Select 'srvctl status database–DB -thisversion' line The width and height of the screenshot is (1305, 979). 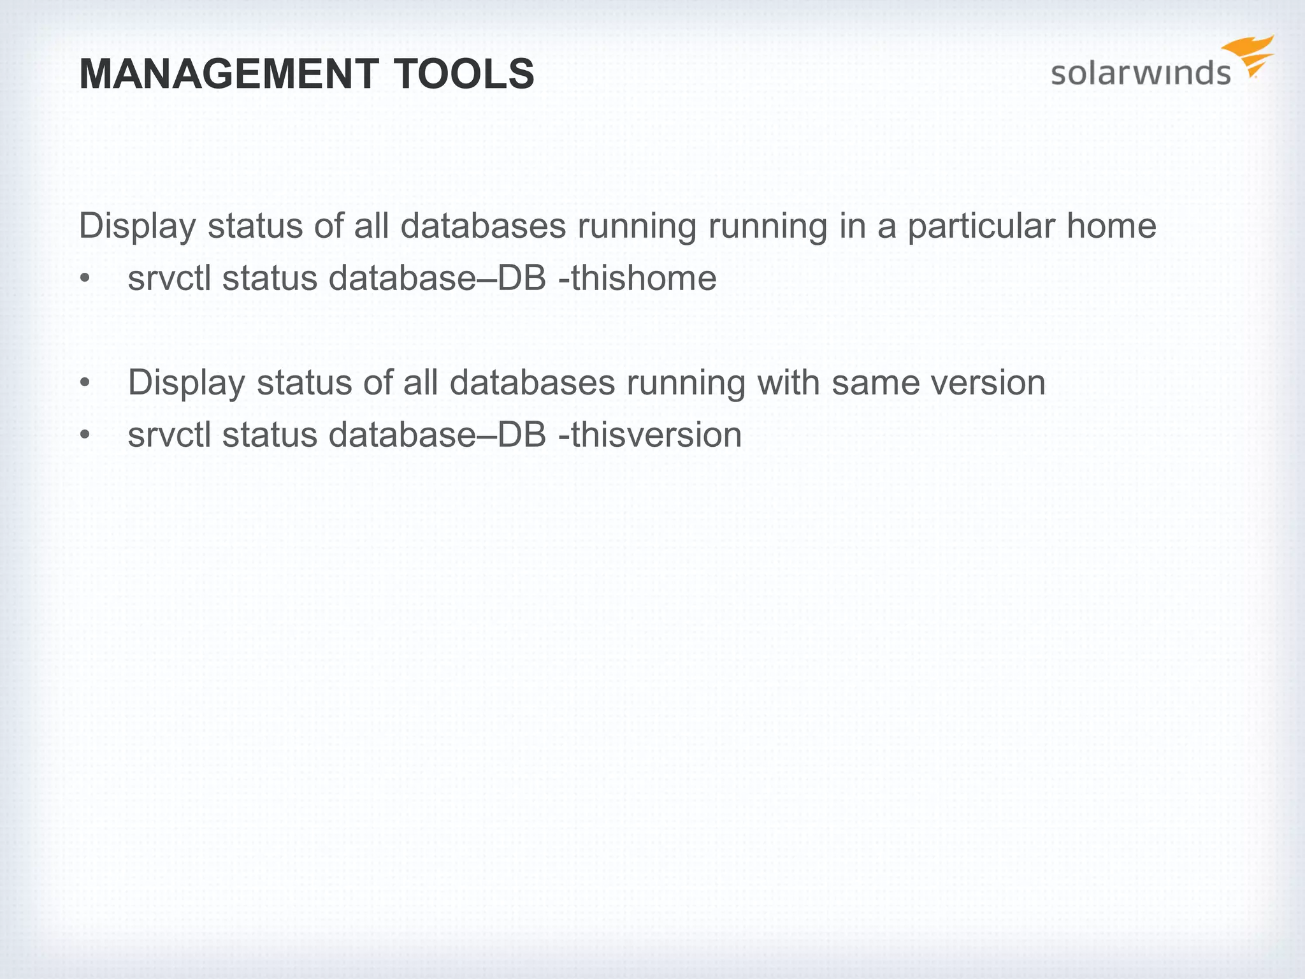click(x=435, y=435)
